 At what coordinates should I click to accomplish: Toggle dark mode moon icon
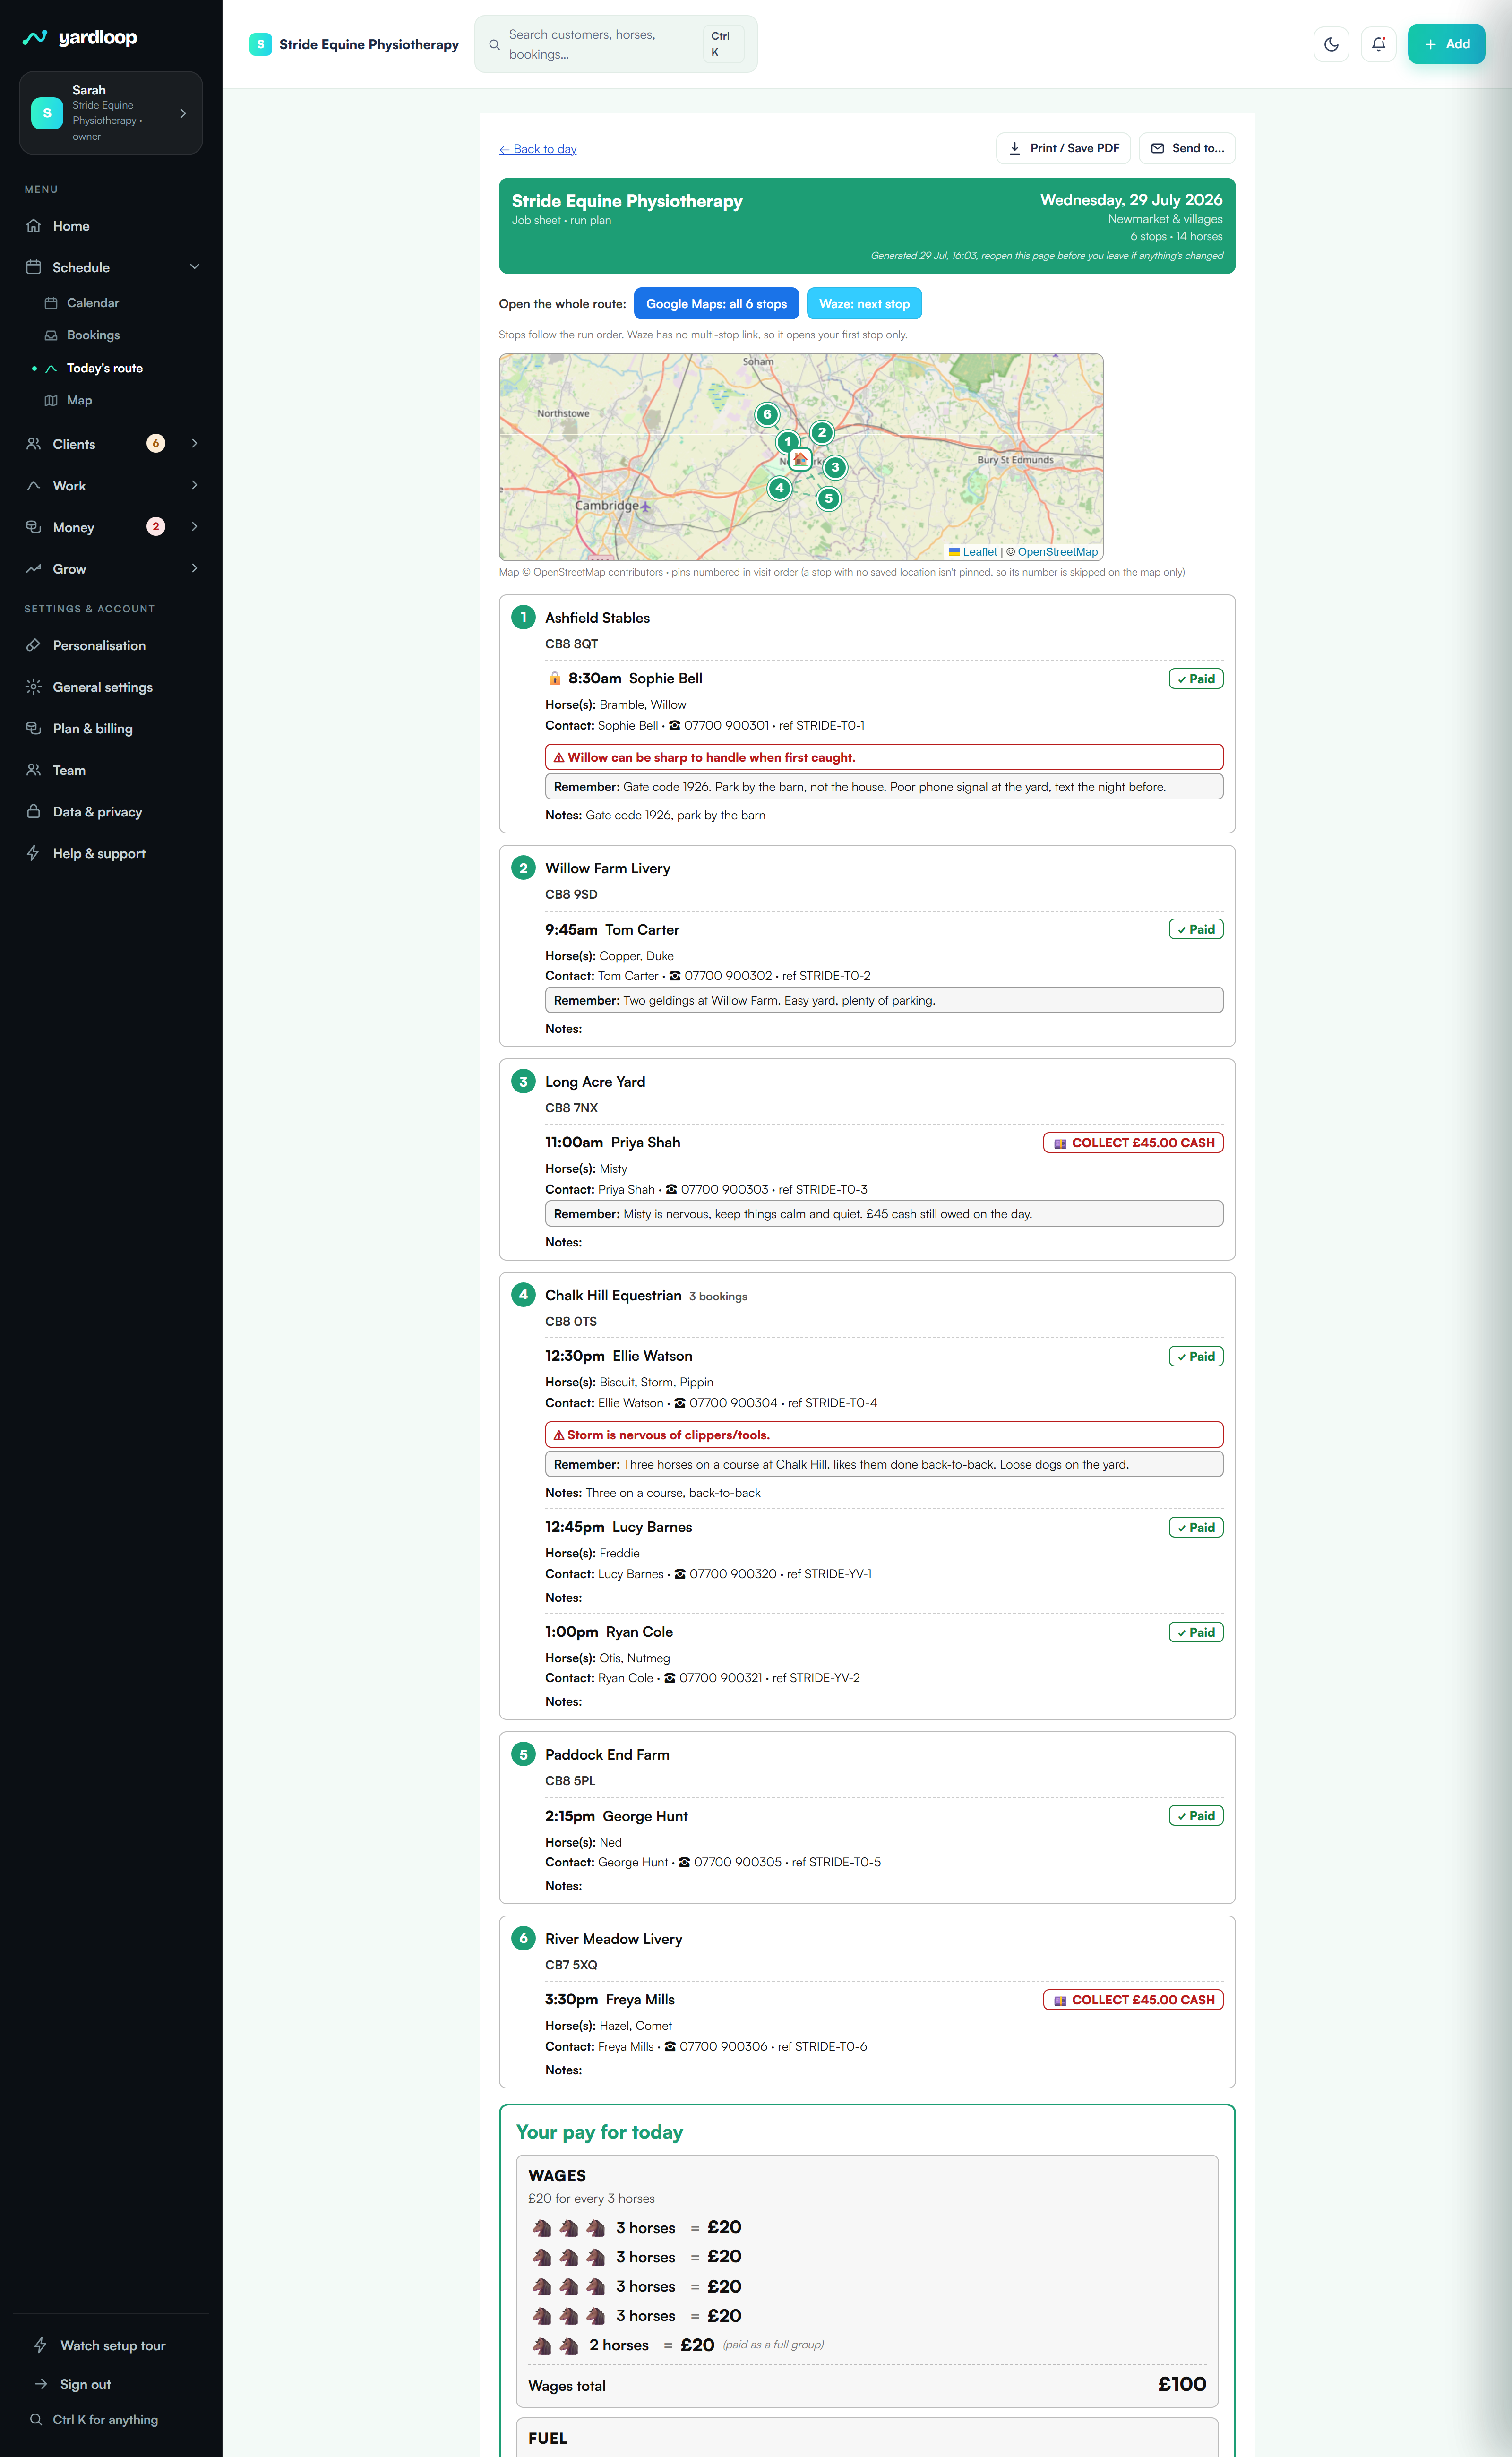(x=1331, y=44)
